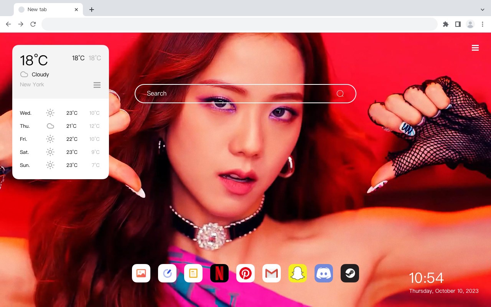Click the Friday sunny forecast icon
Image resolution: width=491 pixels, height=307 pixels.
click(50, 139)
